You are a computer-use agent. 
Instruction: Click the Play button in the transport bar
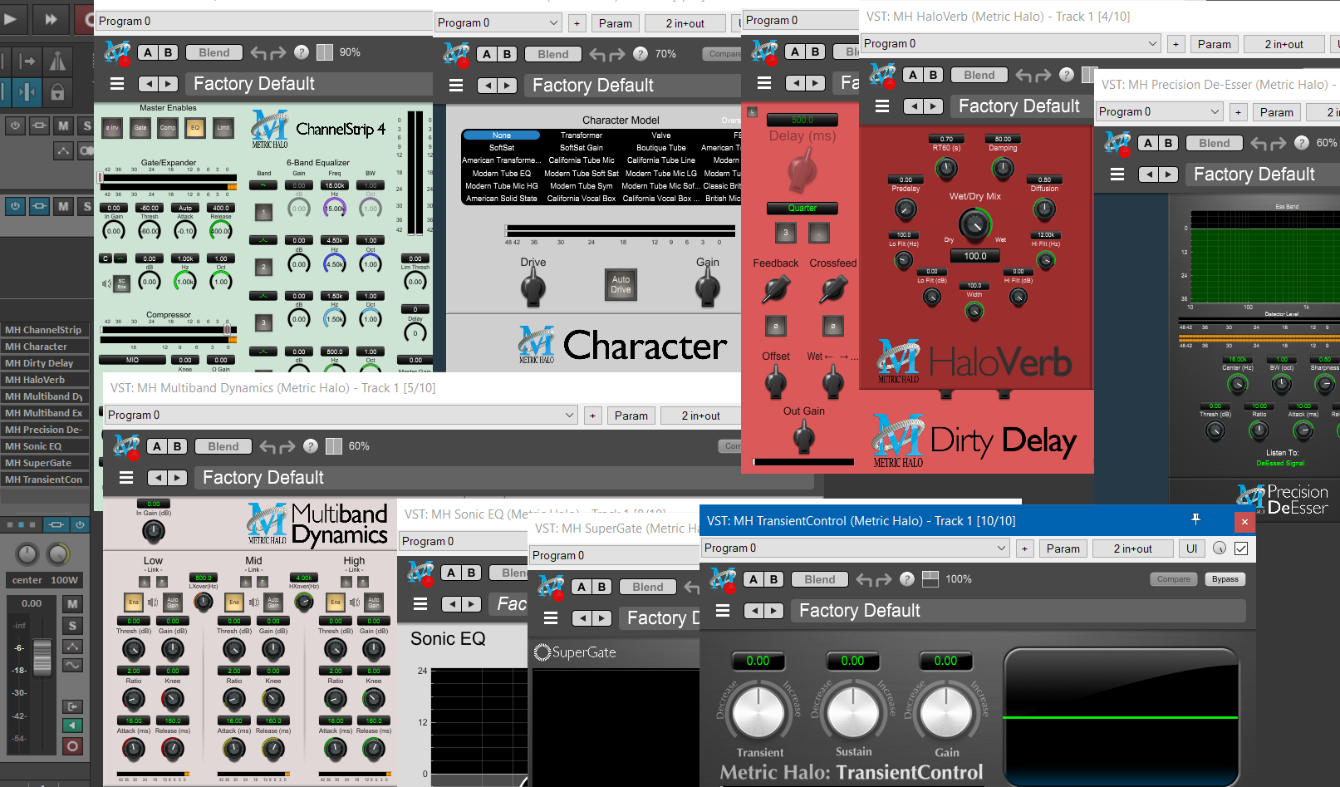pyautogui.click(x=12, y=18)
